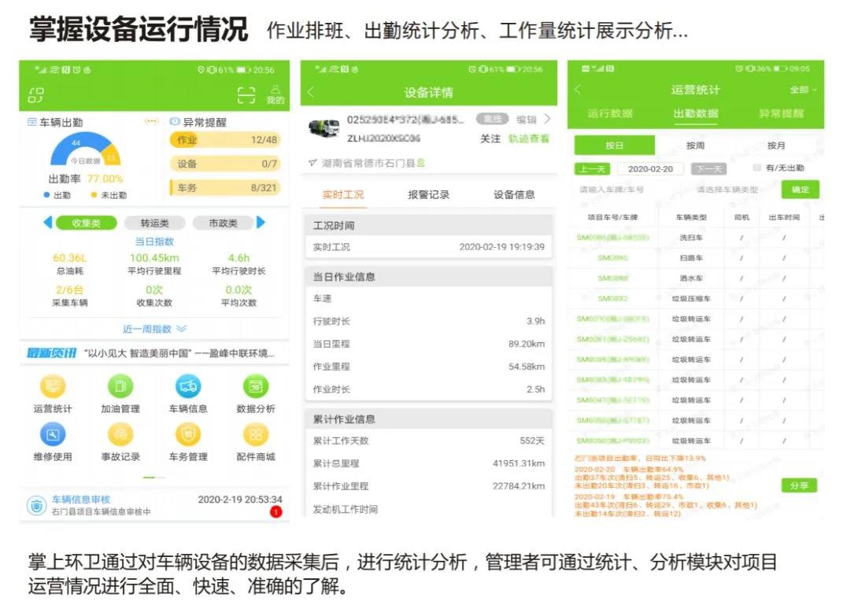This screenshot has width=850, height=605.
Task: Select the 加油管理 (Fueling Management) icon
Action: coord(120,387)
